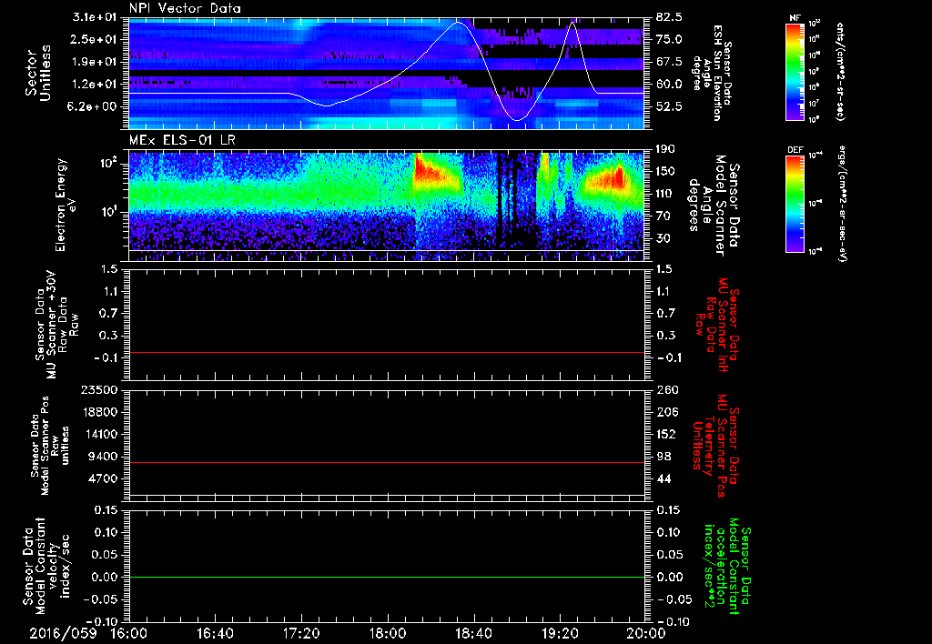This screenshot has width=932, height=644.
Task: Click the 20:00 time tick label
Action: tap(646, 633)
